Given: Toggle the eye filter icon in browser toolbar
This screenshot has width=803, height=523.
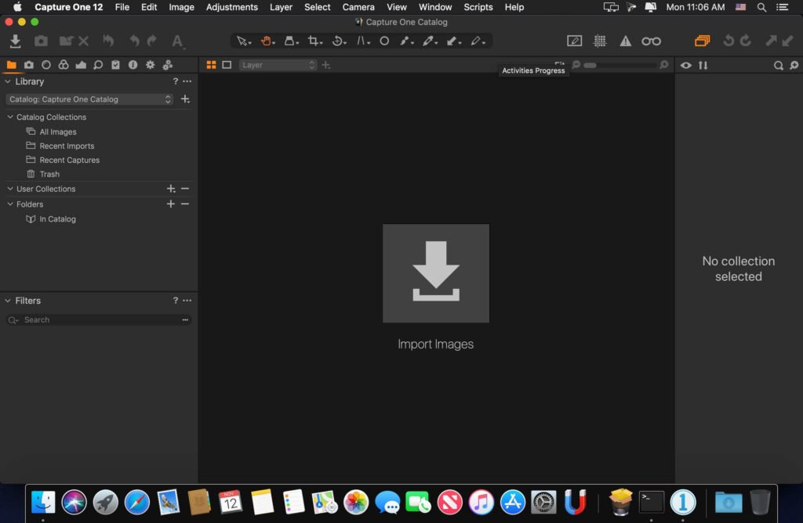Looking at the screenshot, I should click(686, 66).
